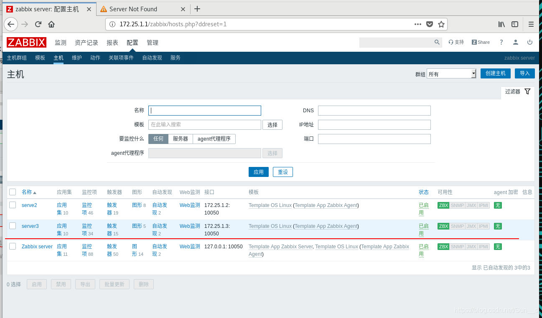Screen dimensions: 542x318
Task: Open the 群组 所有 dropdown
Action: pos(451,74)
